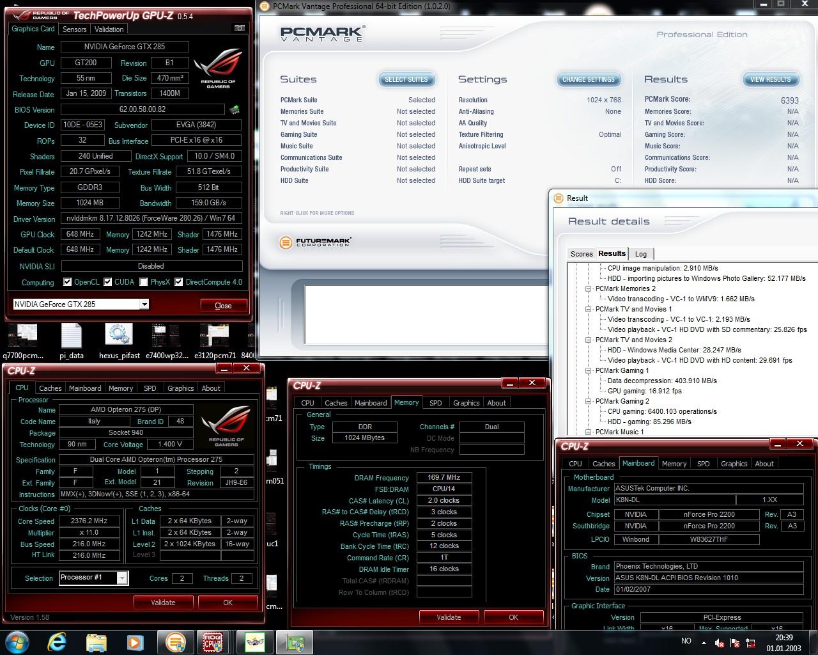Image resolution: width=818 pixels, height=655 pixels.
Task: Switch to the Validation tab in GPU-Z
Action: point(109,29)
